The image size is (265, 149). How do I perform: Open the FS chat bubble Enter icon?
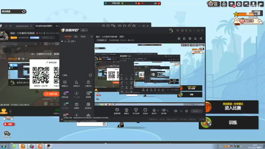[x=7, y=134]
